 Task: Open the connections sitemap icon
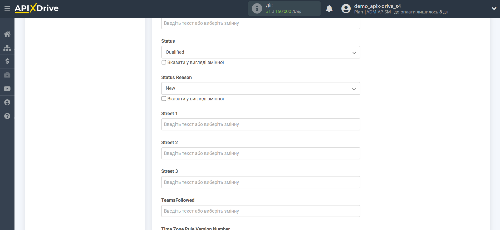click(x=7, y=48)
